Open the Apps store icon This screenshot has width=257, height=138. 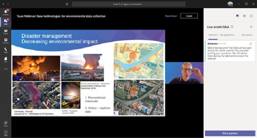(x=6, y=124)
